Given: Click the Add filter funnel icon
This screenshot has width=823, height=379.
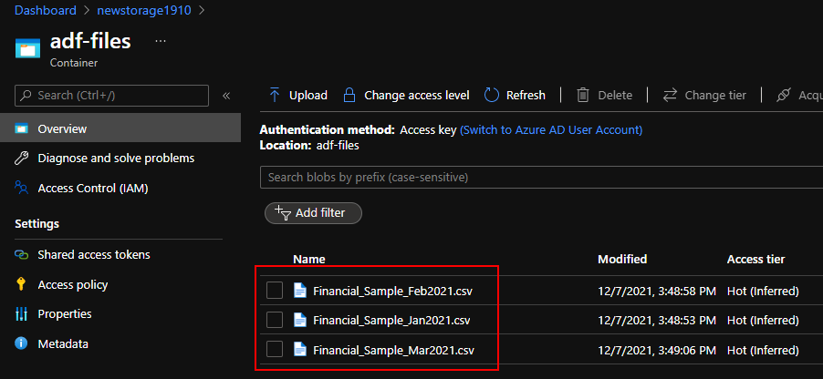Looking at the screenshot, I should pos(283,212).
